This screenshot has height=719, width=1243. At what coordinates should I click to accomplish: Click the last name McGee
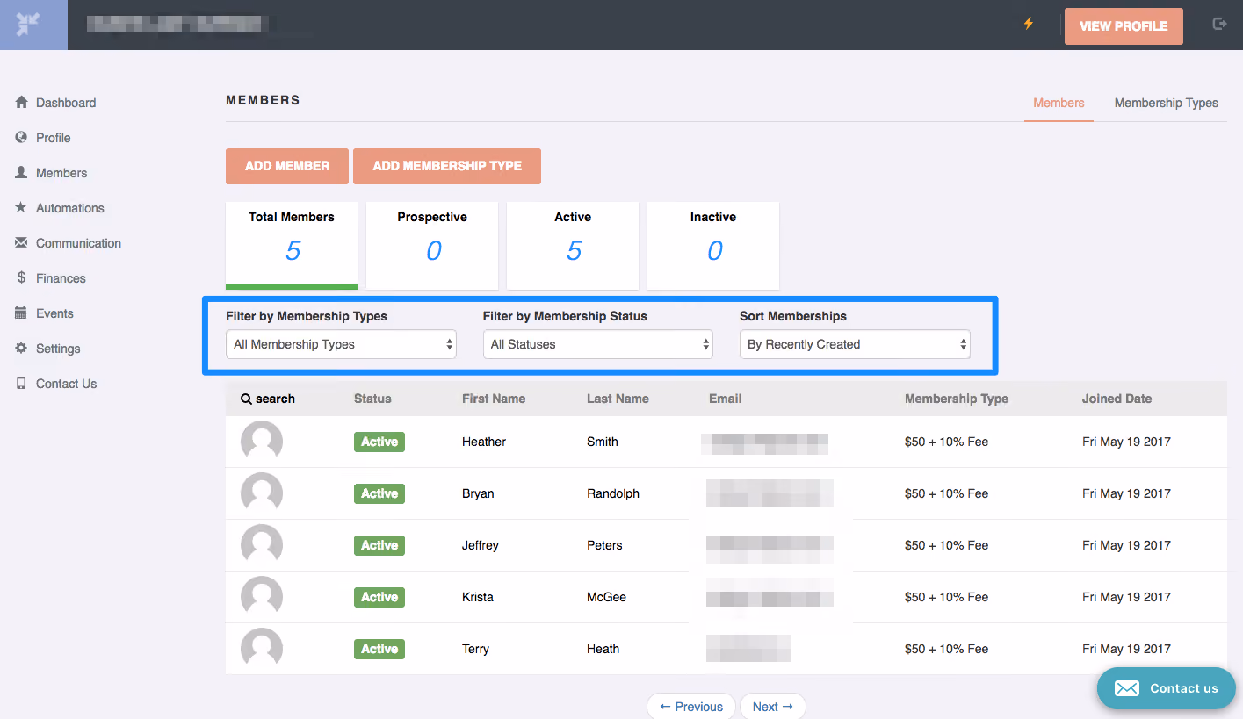pos(607,597)
